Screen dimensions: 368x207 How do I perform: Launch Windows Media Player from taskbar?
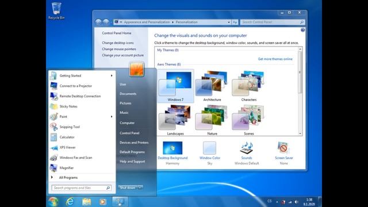102,202
